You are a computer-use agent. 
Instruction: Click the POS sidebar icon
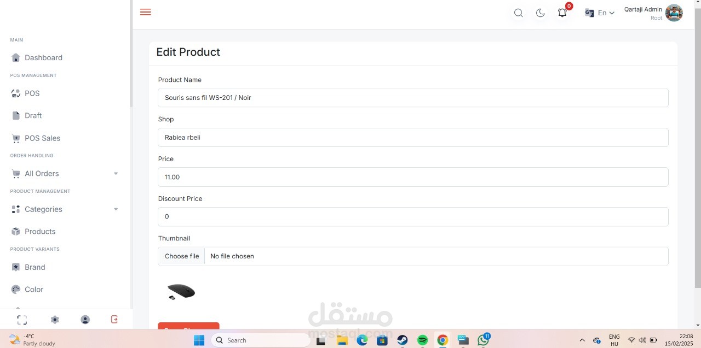point(16,93)
